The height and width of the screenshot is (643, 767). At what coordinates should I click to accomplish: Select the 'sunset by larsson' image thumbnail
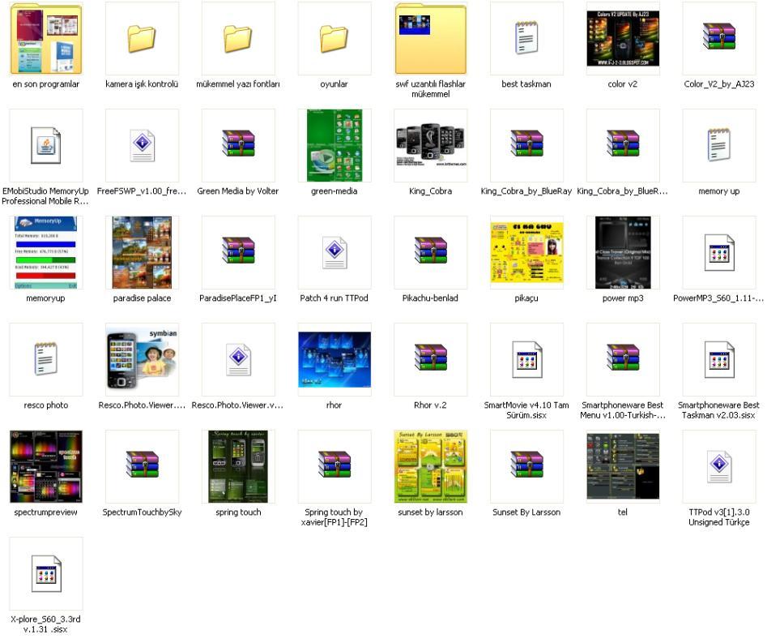pyautogui.click(x=430, y=467)
